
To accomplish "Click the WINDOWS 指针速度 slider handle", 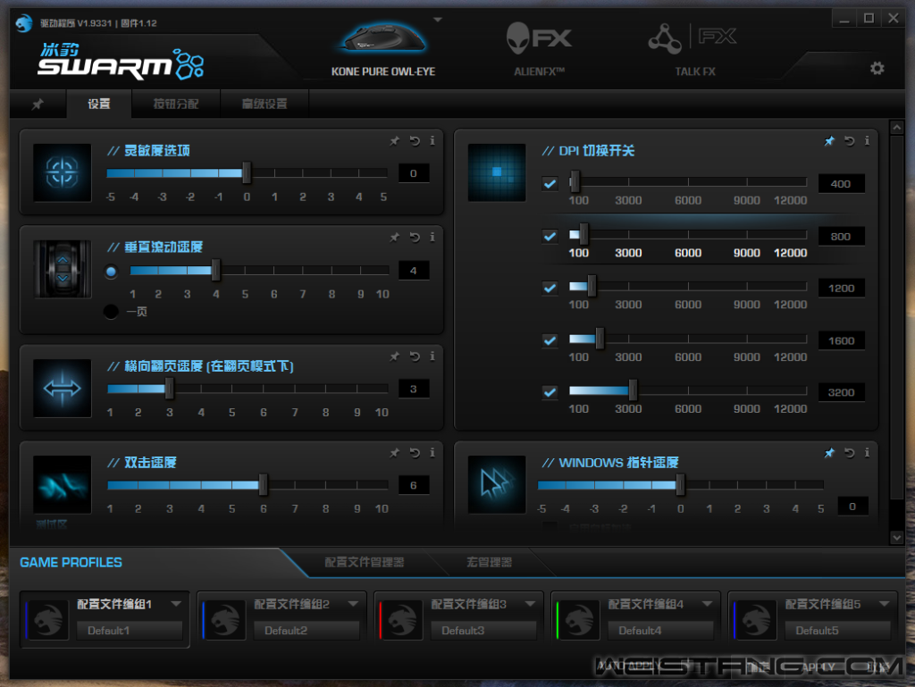I will [680, 484].
